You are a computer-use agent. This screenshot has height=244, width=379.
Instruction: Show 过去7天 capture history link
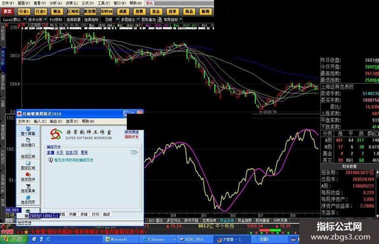72,152
